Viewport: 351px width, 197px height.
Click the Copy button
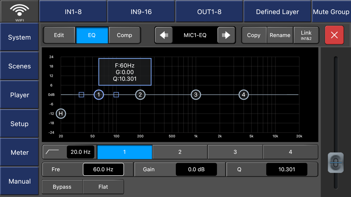254,35
